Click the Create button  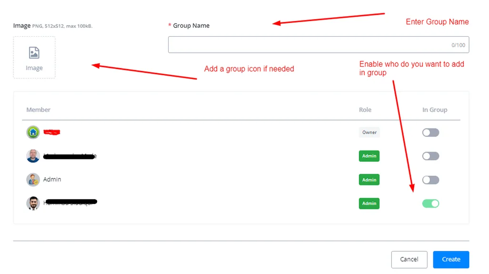point(451,259)
